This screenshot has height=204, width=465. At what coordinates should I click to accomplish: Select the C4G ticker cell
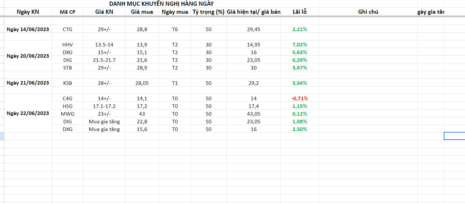click(x=67, y=98)
